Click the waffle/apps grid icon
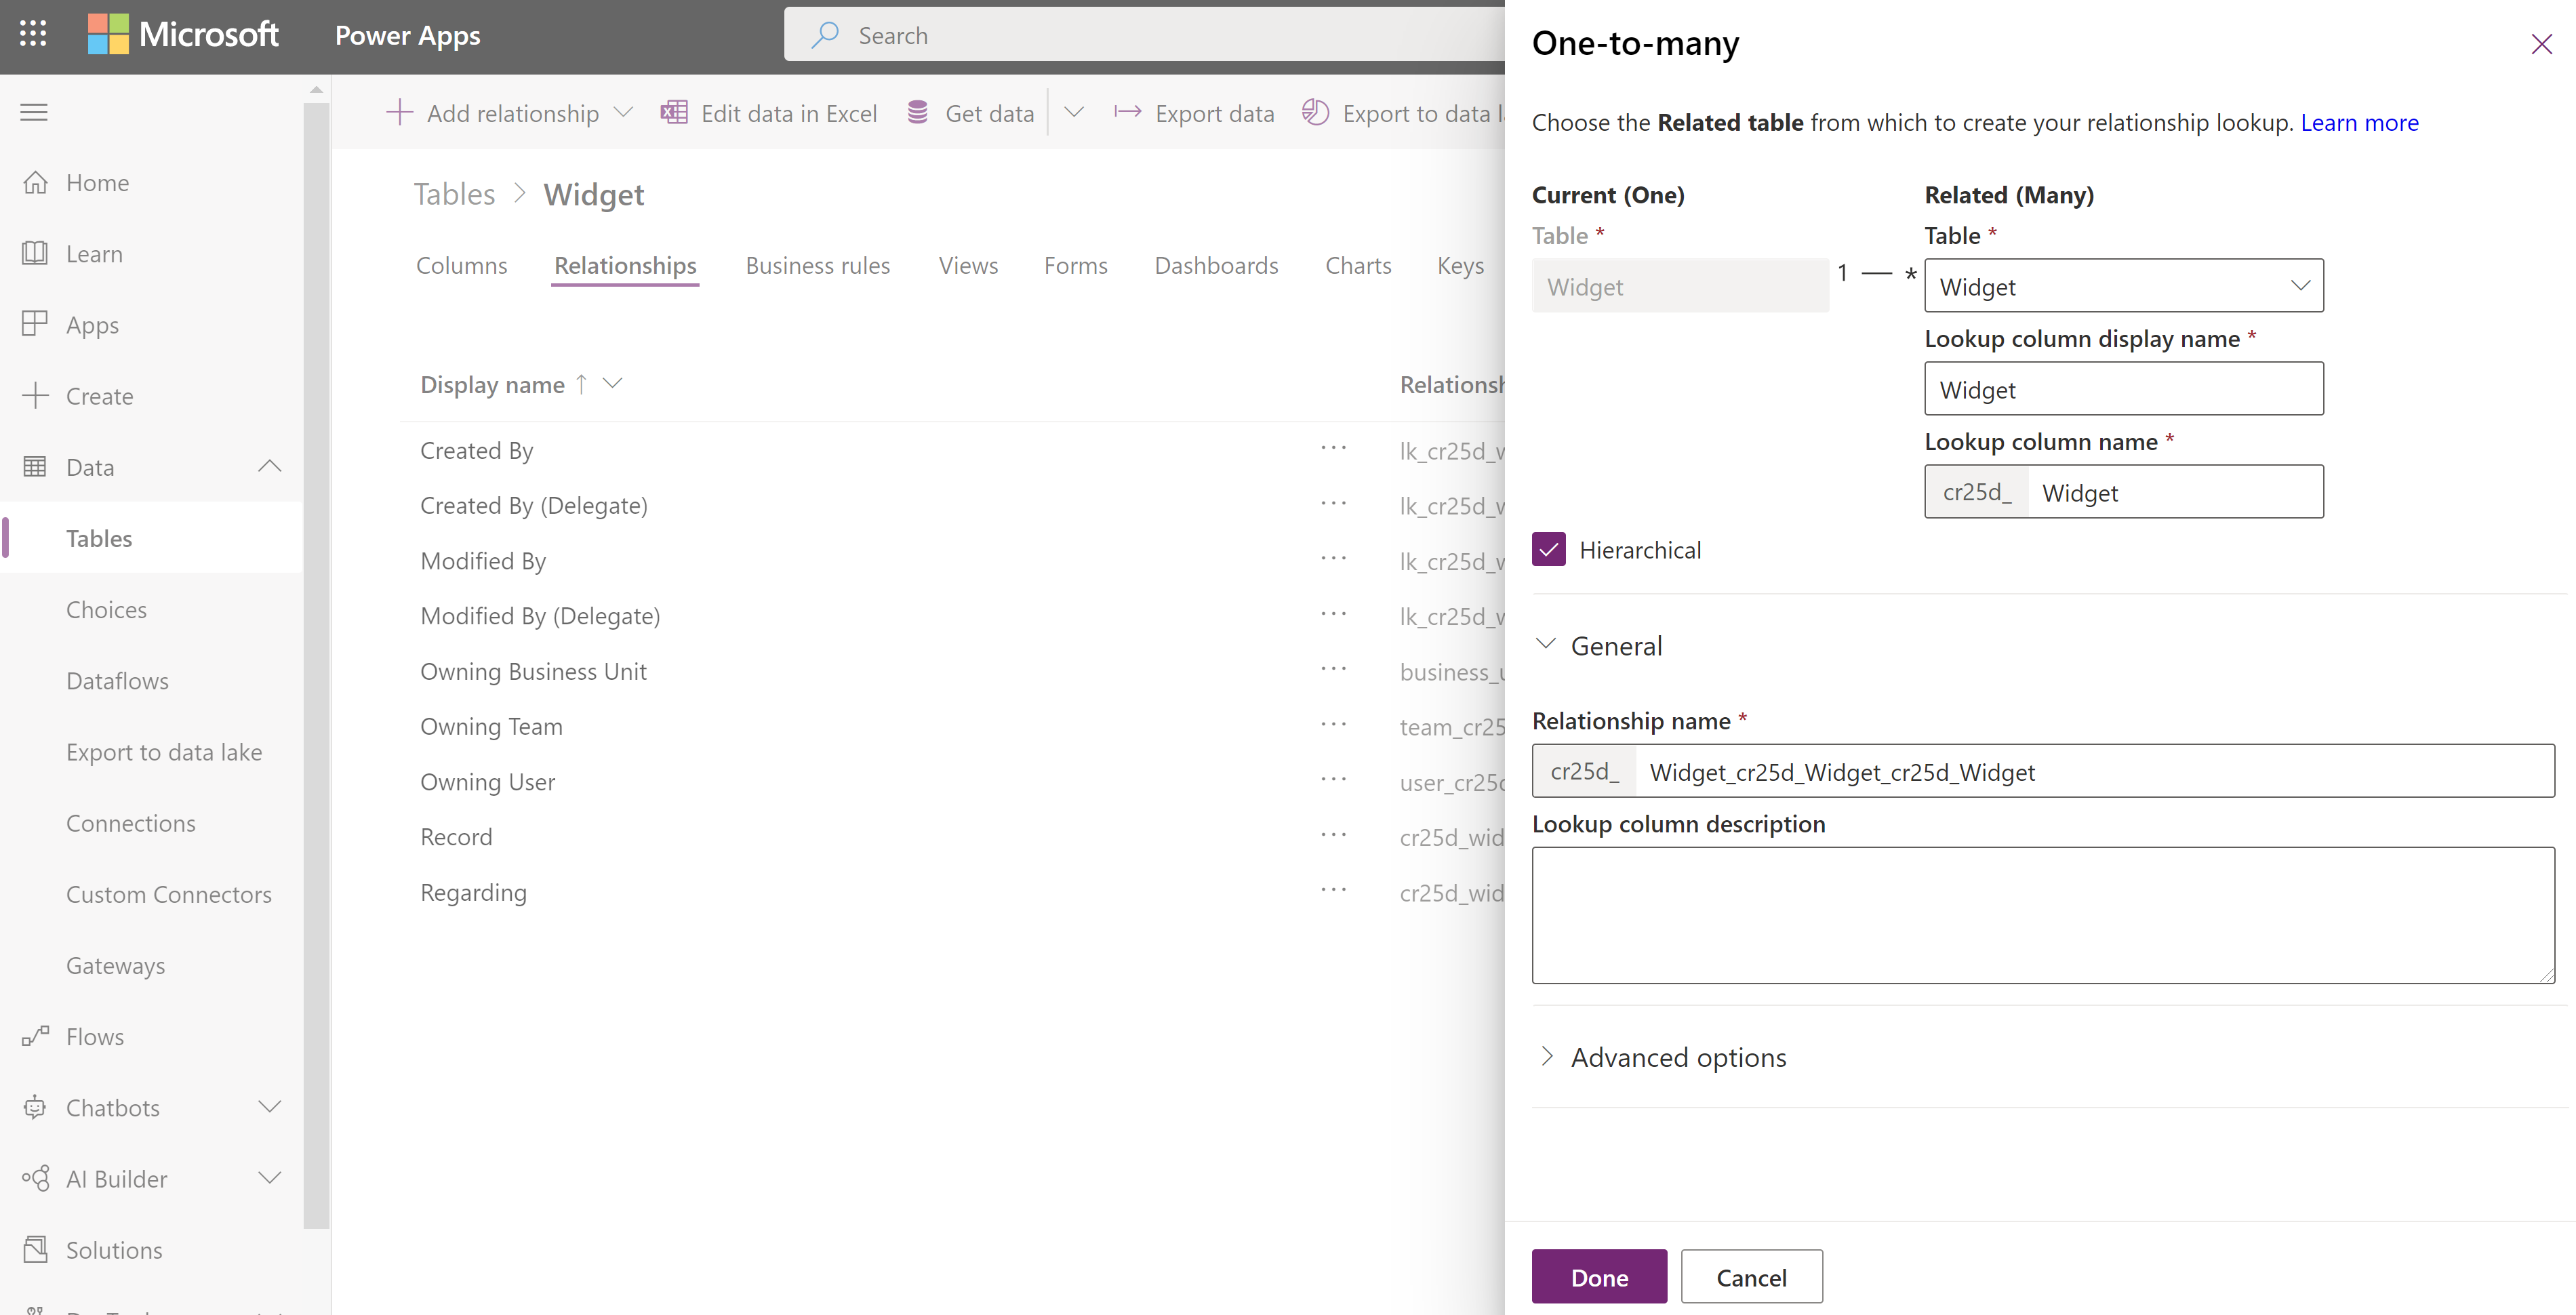 [x=32, y=33]
